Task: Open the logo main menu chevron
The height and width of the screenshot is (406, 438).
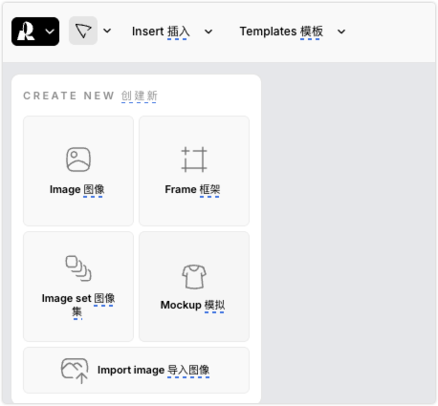Action: [x=50, y=32]
